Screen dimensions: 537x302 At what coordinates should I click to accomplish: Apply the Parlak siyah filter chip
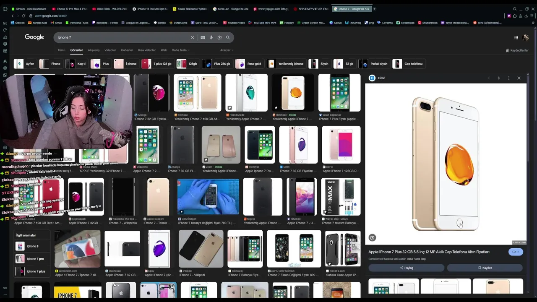(374, 64)
